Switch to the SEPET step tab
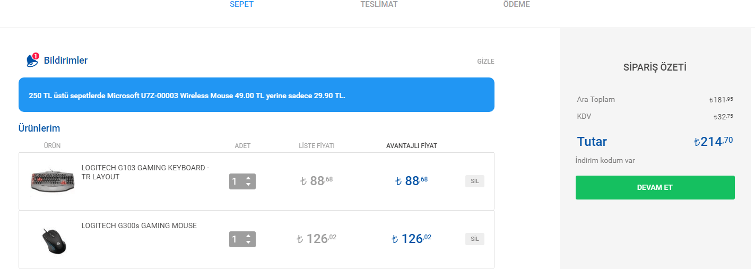This screenshot has width=755, height=269. [x=241, y=5]
